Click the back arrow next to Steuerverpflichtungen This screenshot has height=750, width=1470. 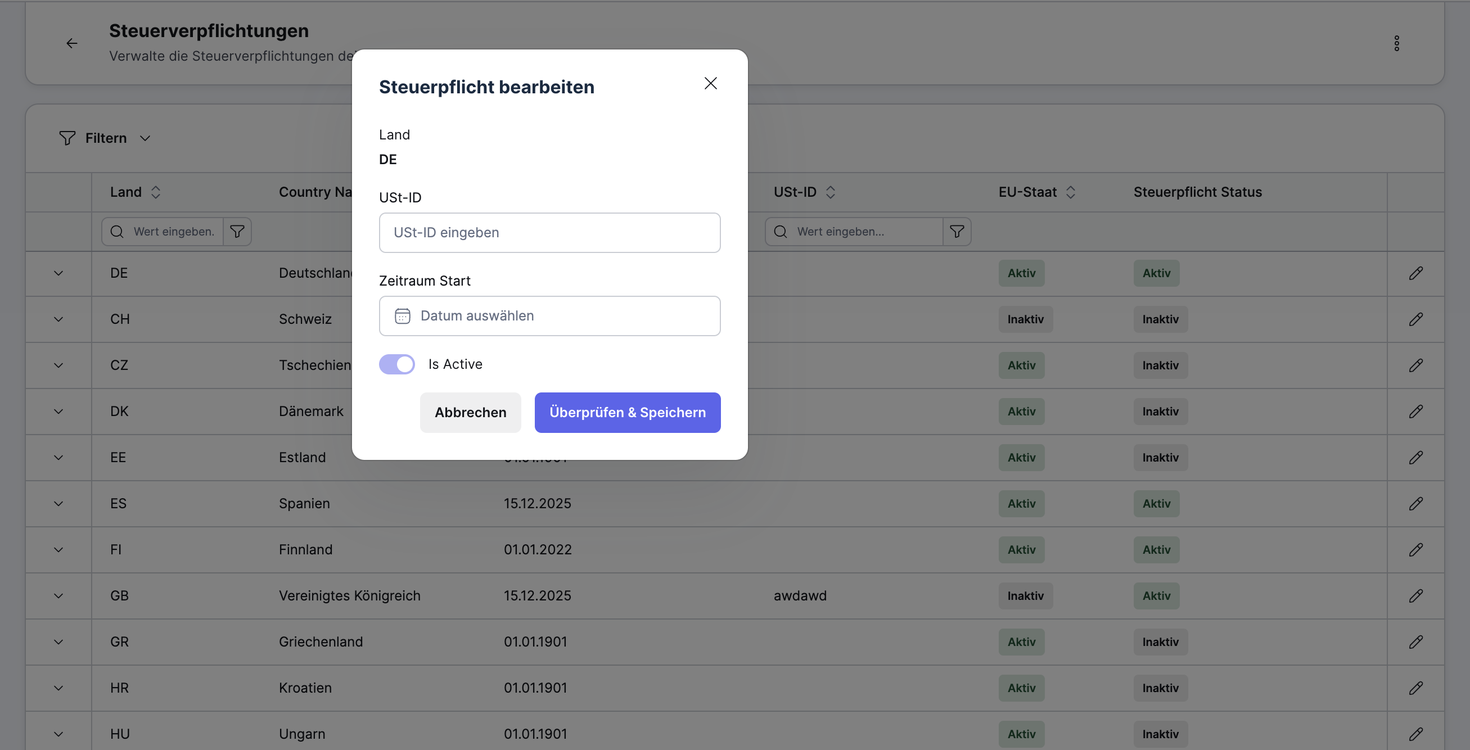click(72, 43)
